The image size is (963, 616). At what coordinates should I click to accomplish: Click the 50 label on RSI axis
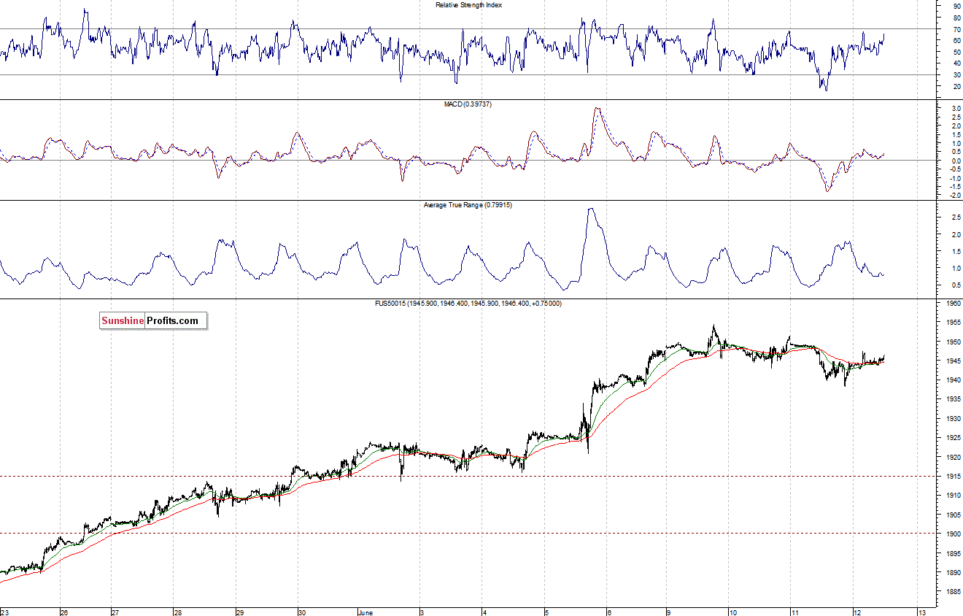(957, 52)
